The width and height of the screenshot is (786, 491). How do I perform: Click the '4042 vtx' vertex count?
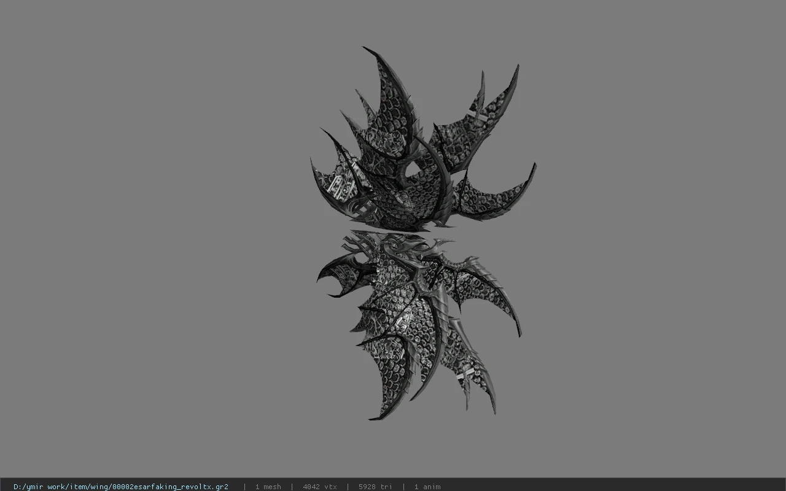320,487
